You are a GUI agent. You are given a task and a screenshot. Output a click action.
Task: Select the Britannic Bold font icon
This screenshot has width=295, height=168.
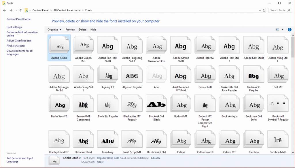point(83,139)
